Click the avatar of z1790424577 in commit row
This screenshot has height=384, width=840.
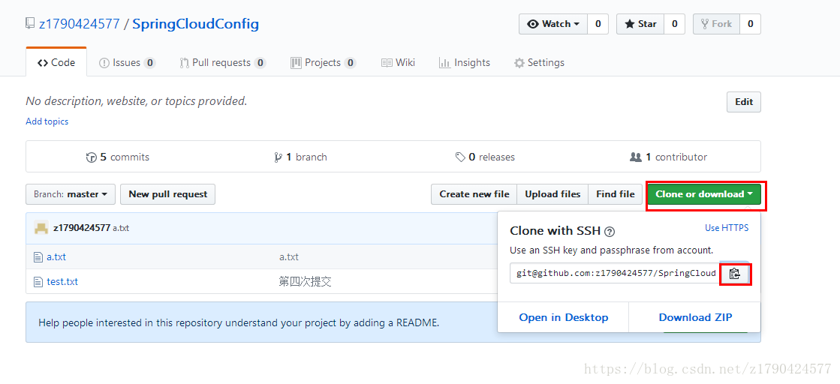point(41,227)
